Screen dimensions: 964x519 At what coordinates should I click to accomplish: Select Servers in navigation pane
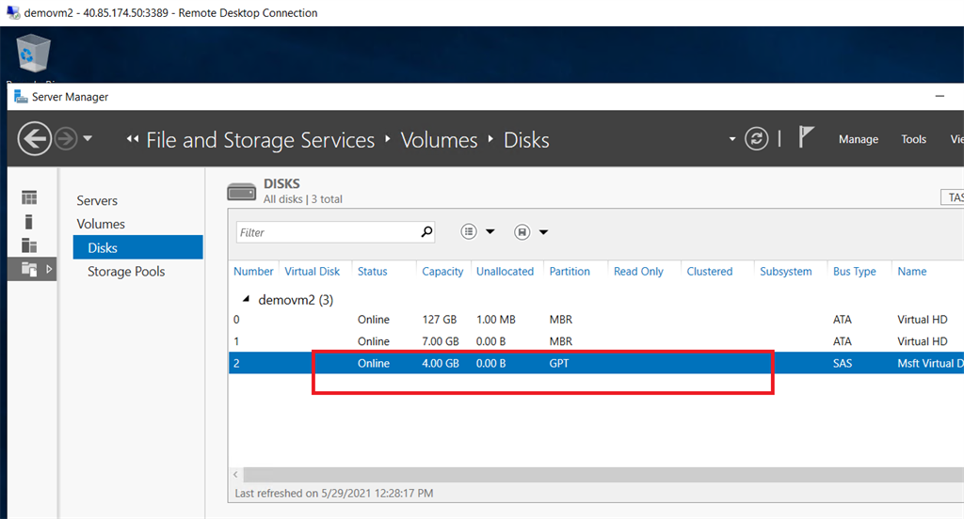(x=97, y=200)
